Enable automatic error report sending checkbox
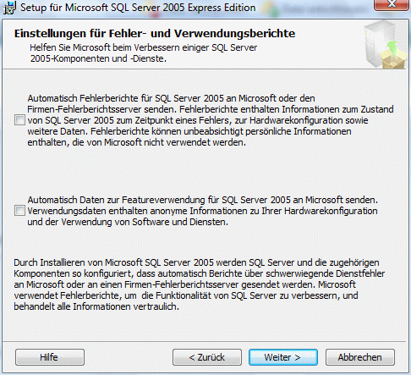The width and height of the screenshot is (411, 375). coord(19,120)
